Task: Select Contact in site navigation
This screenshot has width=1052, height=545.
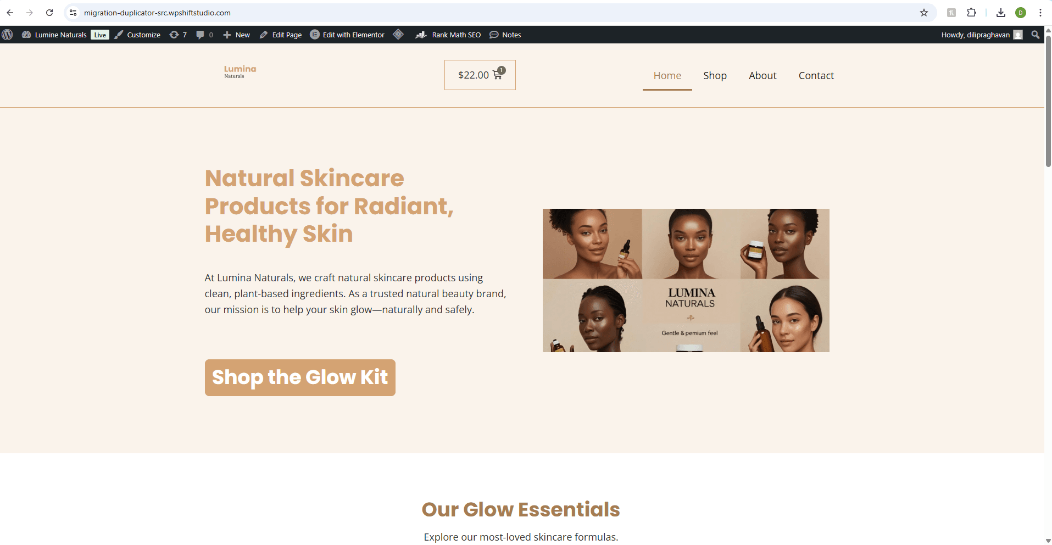Action: 816,76
